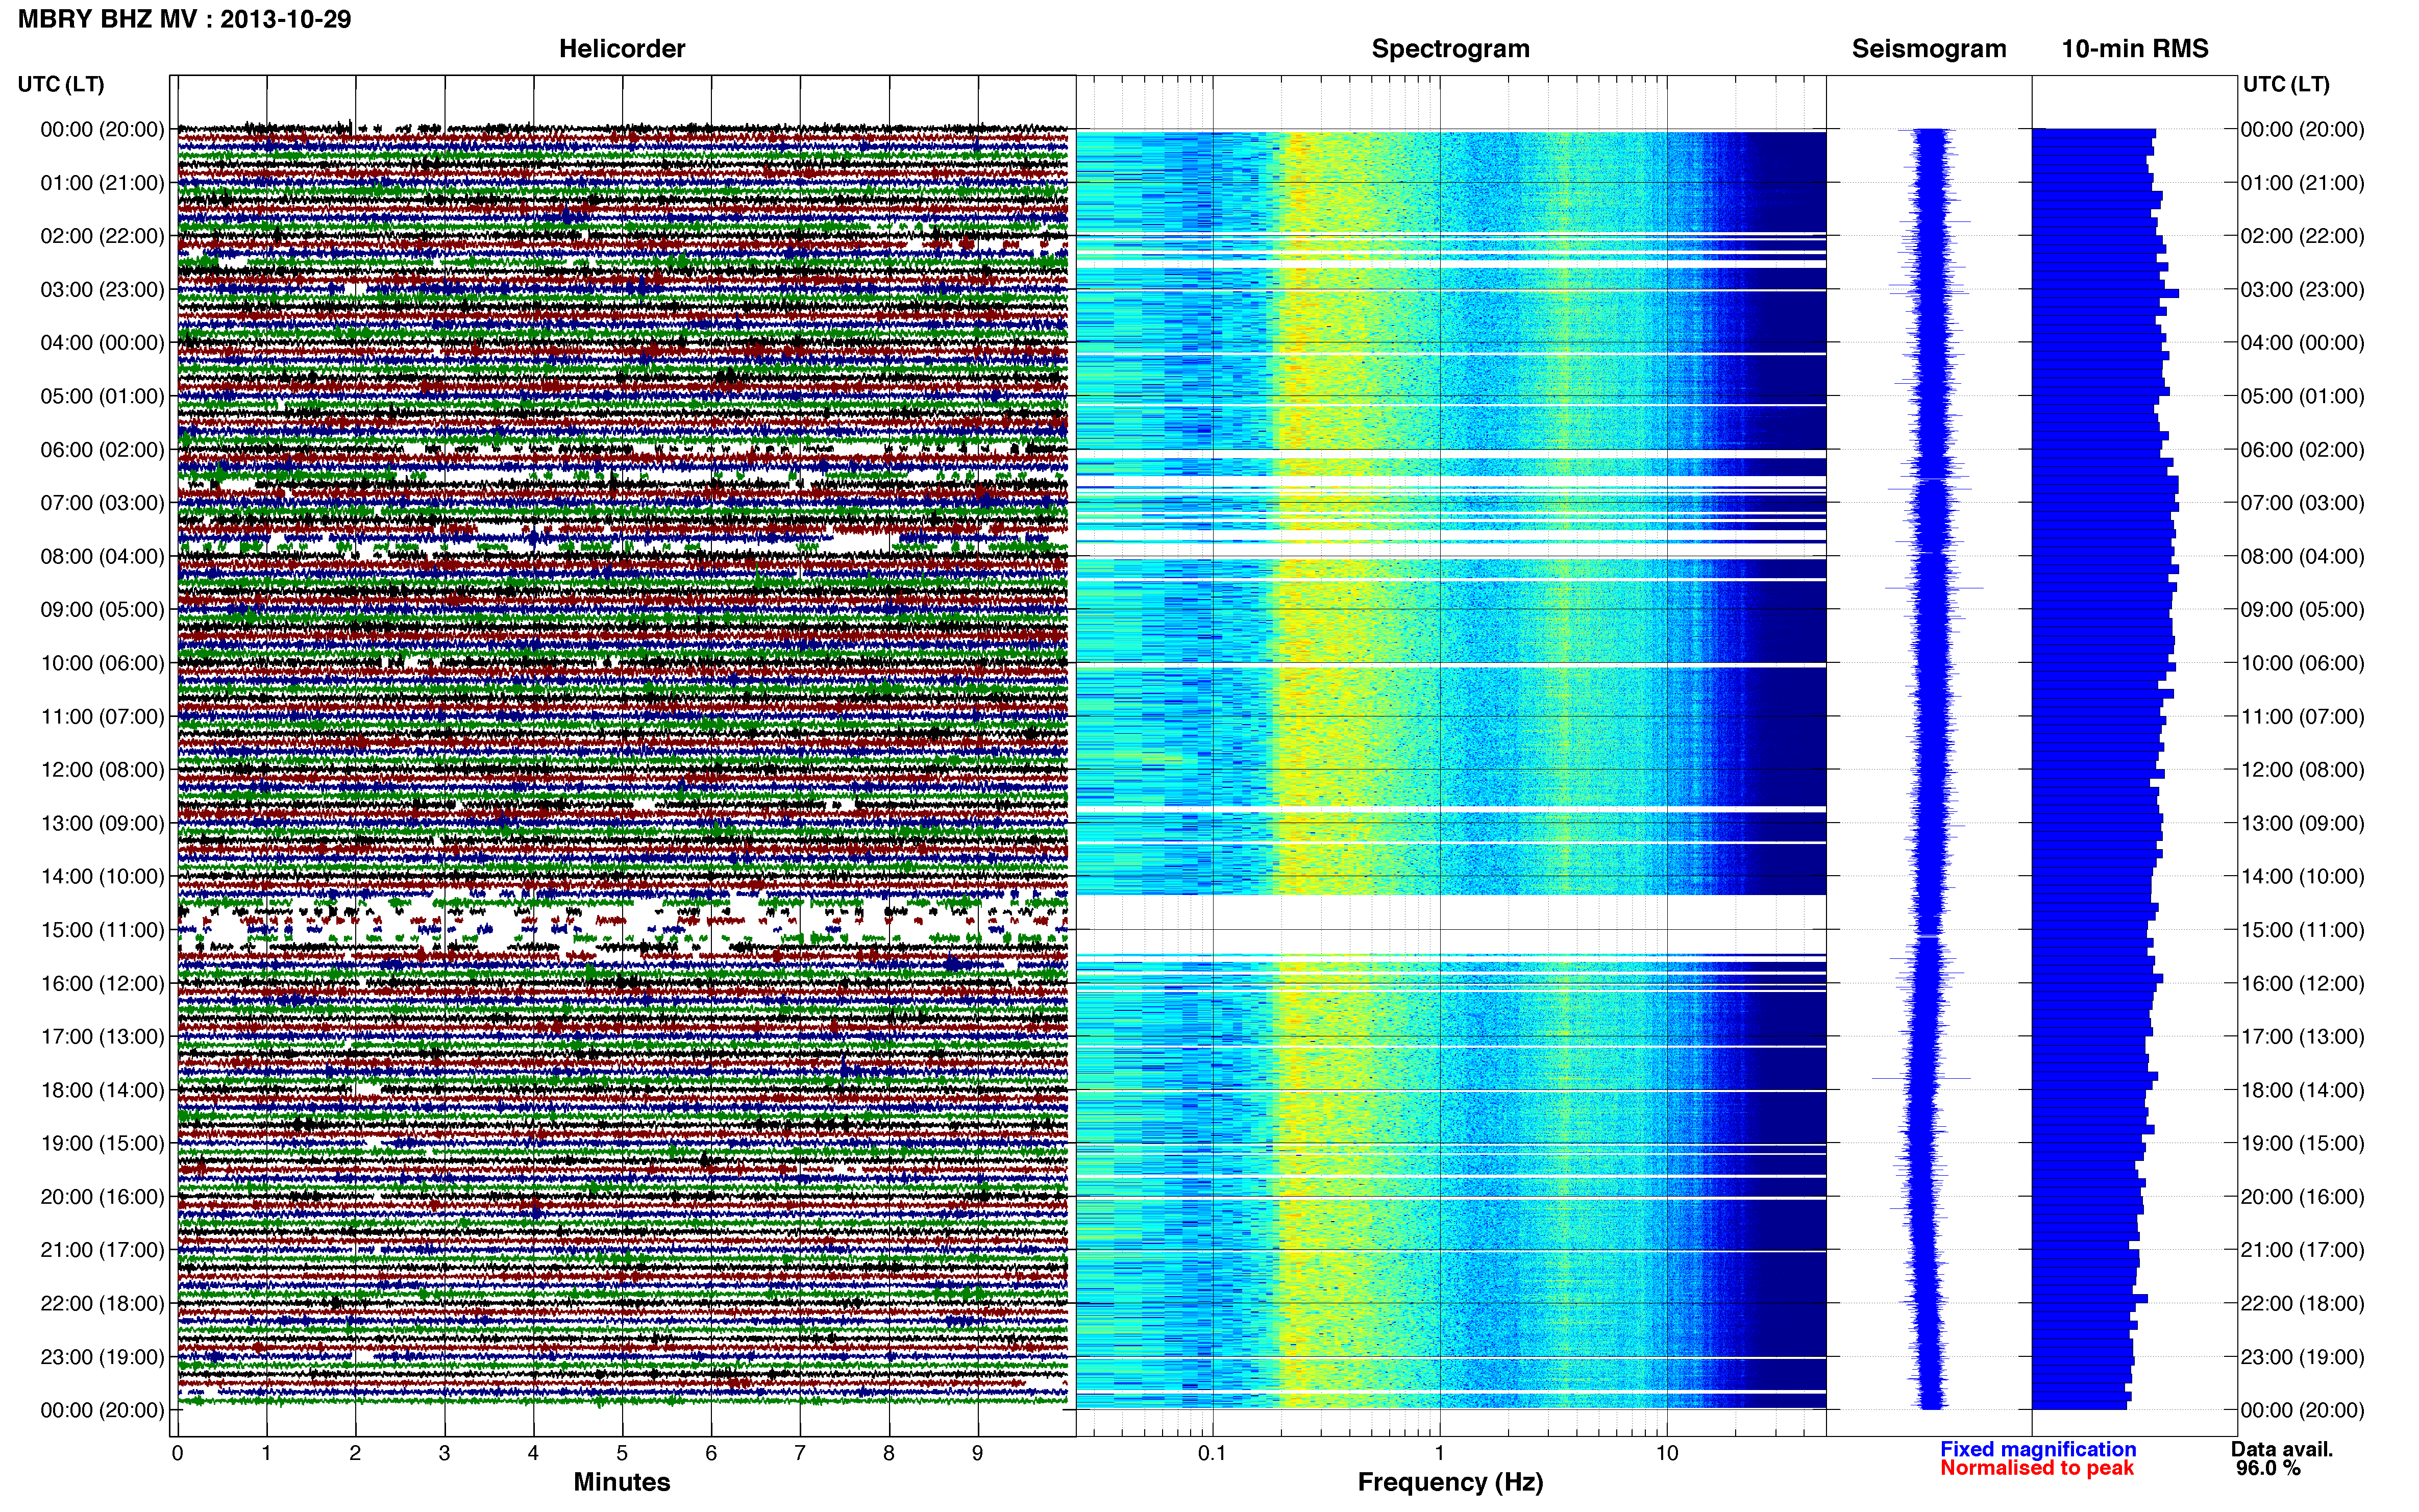This screenshot has height=1512, width=2419.
Task: Click left time label '12:00 (08:00)'
Action: click(102, 769)
